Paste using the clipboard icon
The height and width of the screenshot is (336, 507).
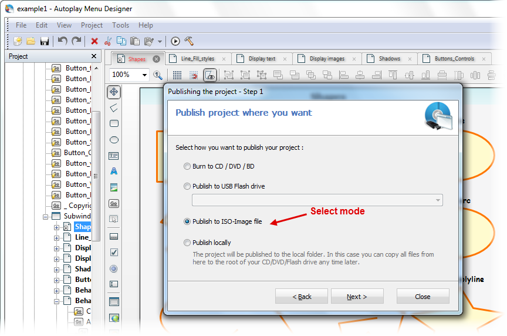[135, 41]
